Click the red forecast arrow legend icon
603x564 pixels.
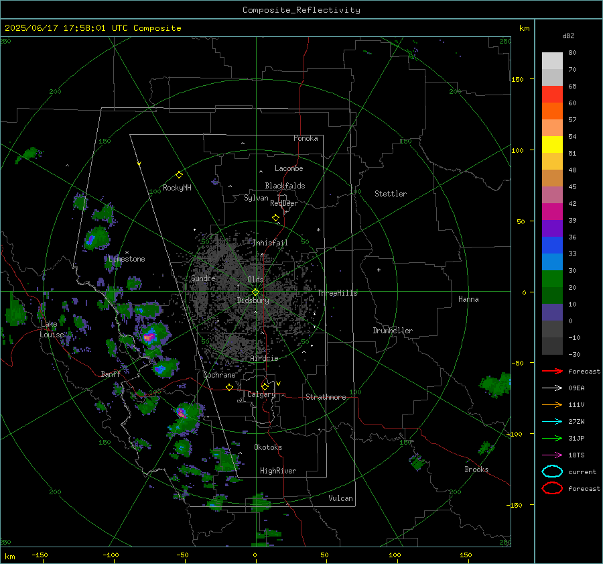pos(552,371)
